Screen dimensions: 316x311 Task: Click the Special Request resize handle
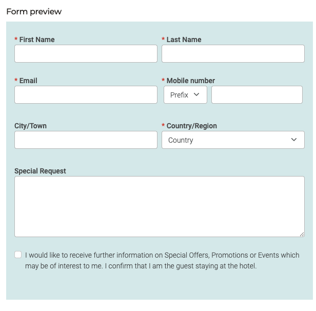tap(302, 234)
